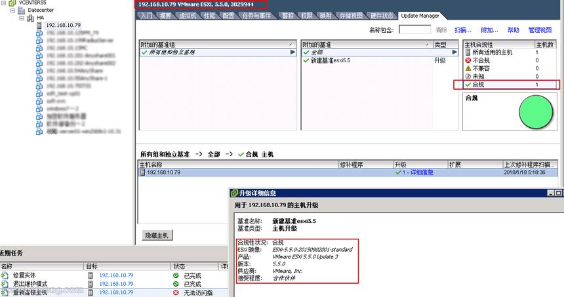564x297 pixels.
Task: Sort by the 附加的基准 column header
Action: [367, 45]
